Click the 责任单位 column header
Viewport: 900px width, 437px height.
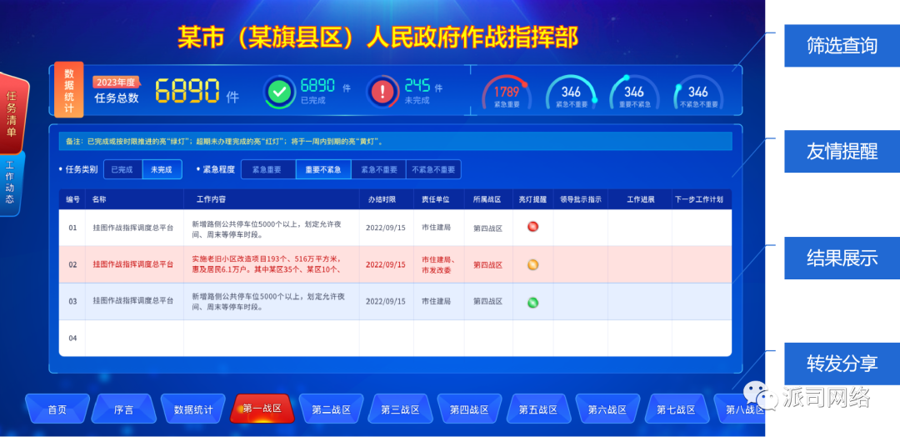[x=436, y=199]
